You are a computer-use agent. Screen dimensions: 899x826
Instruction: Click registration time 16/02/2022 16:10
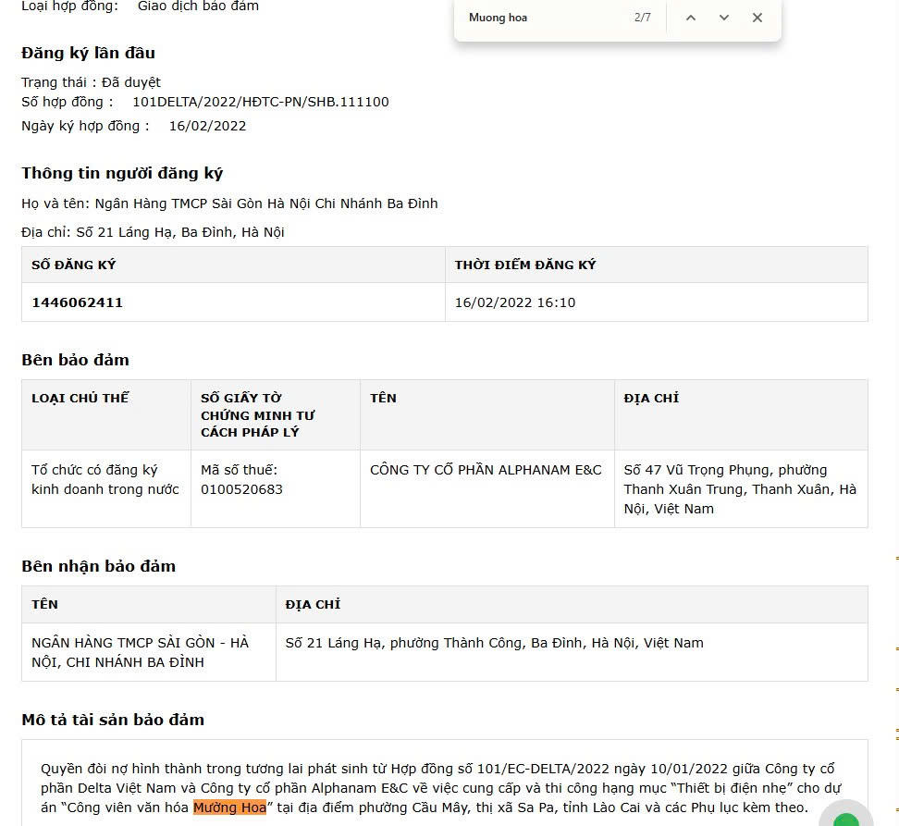click(515, 302)
